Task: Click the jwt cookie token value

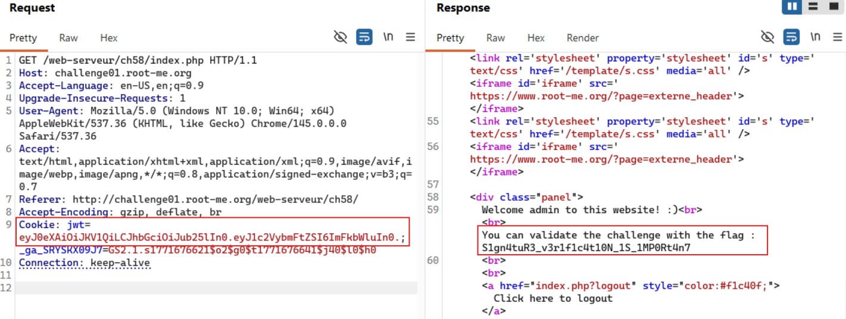Action: click(x=210, y=237)
